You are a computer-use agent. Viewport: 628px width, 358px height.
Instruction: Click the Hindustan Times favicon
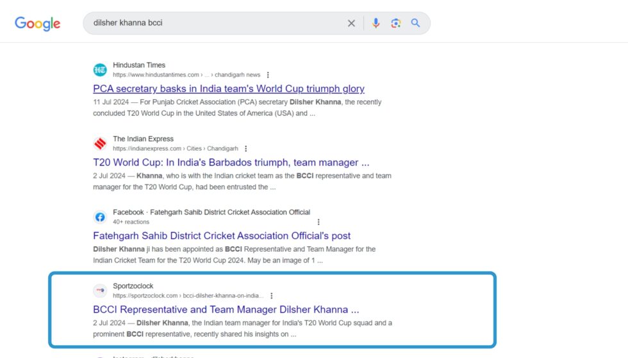pyautogui.click(x=100, y=70)
